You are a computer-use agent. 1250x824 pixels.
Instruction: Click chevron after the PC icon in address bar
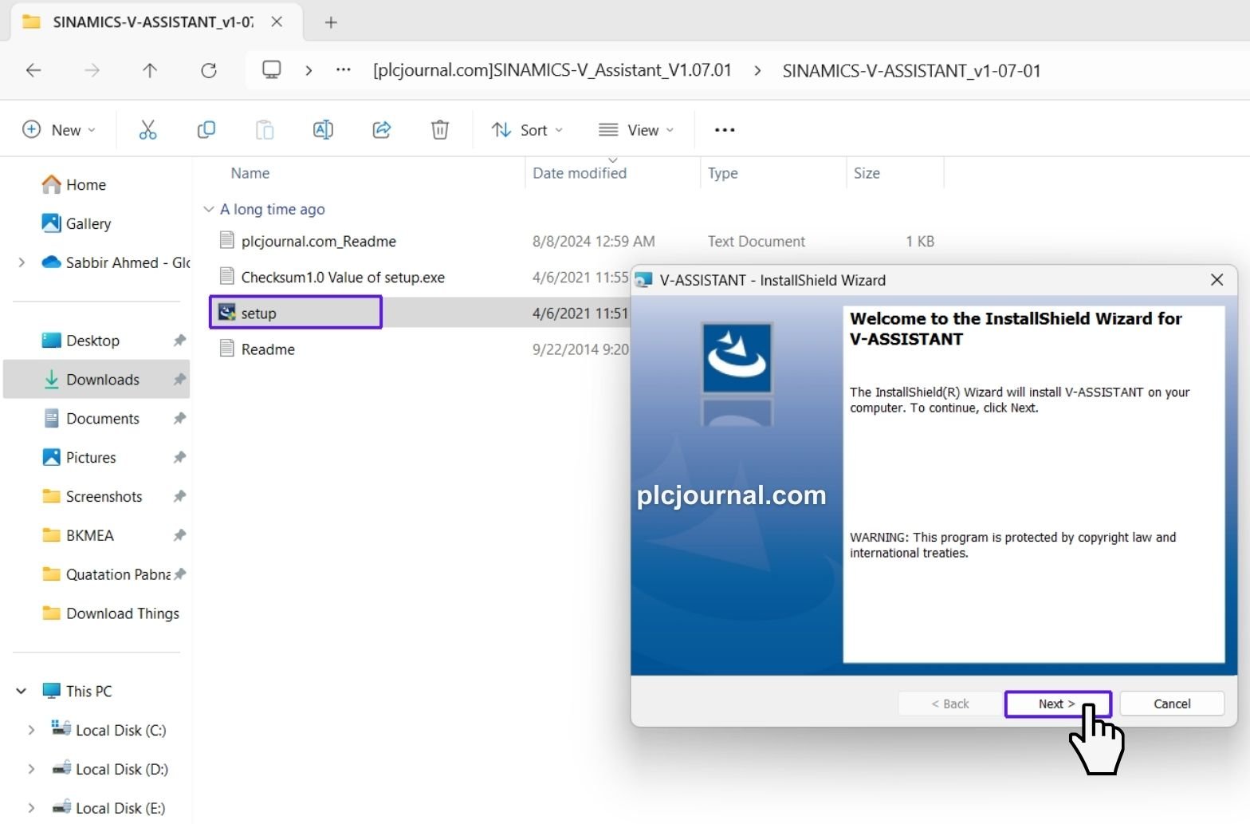pos(309,70)
